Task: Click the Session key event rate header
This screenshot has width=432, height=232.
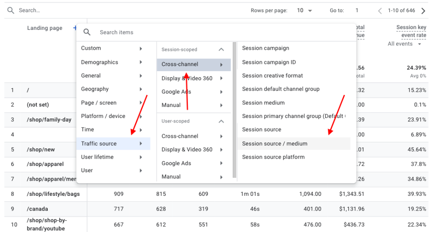Action: pyautogui.click(x=411, y=31)
